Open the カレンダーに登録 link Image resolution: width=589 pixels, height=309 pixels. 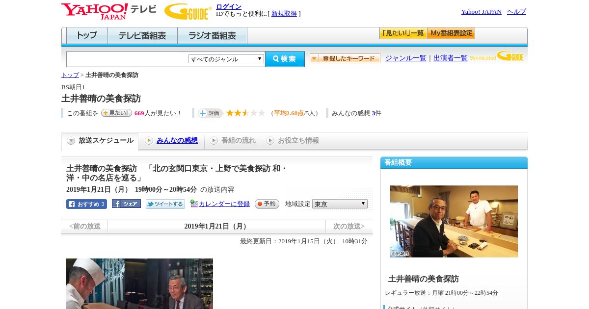point(224,204)
